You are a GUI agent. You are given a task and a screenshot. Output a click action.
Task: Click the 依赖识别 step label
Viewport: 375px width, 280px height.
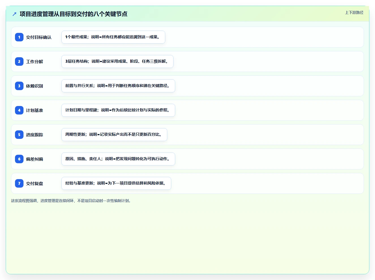(x=35, y=86)
